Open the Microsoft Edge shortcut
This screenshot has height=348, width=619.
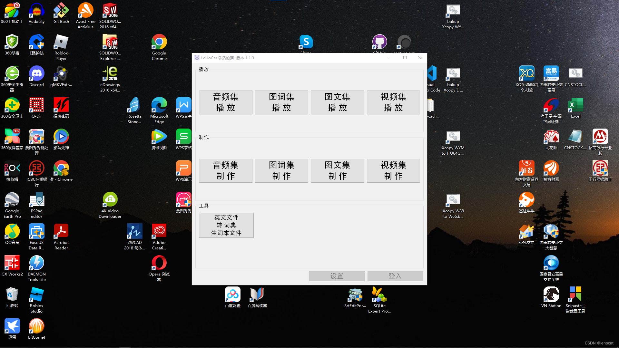pos(159,106)
